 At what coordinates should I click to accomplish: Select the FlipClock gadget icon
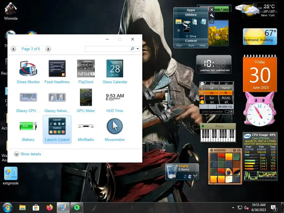(86, 69)
